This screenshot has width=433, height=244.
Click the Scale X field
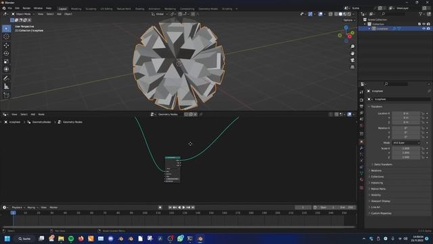pos(406,148)
